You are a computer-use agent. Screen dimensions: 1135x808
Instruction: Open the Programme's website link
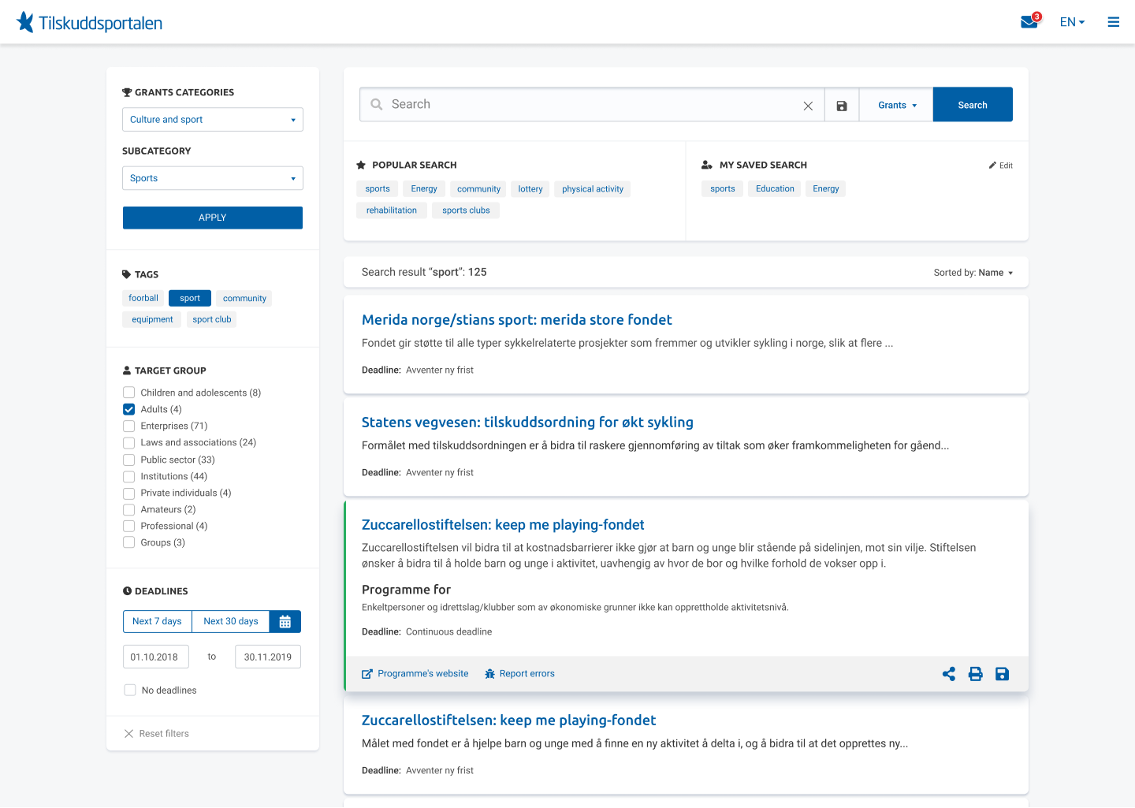coord(415,674)
